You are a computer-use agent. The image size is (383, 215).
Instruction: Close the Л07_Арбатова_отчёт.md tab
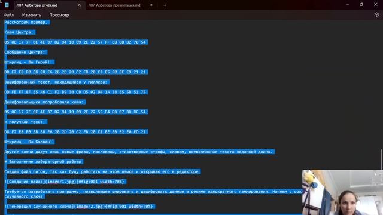[x=80, y=5]
